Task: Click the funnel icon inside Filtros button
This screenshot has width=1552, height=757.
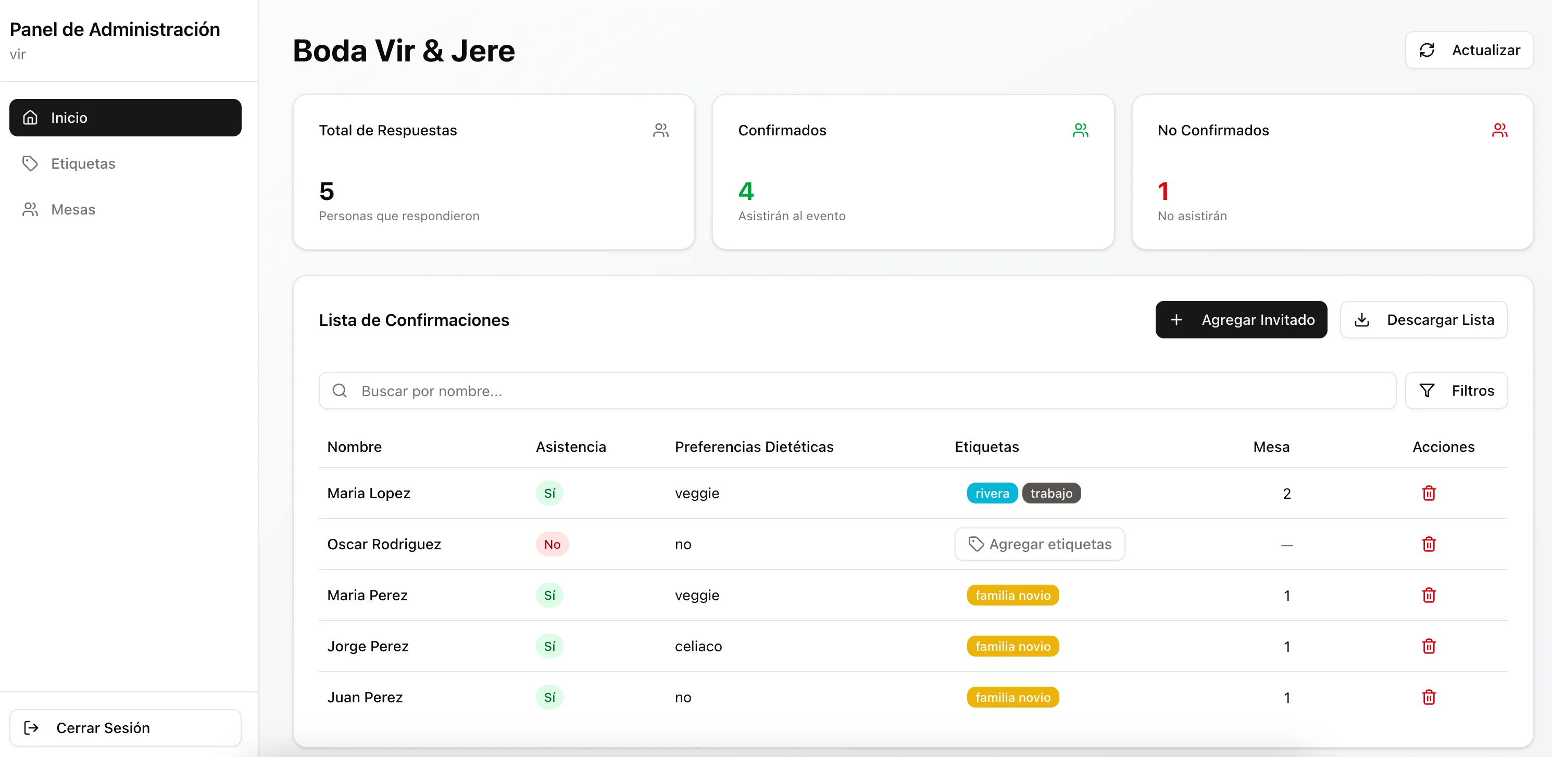Action: (1426, 390)
